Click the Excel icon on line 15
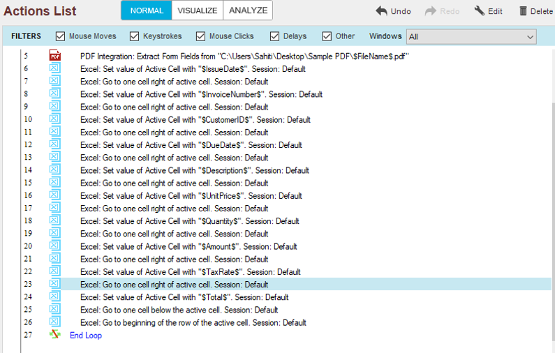This screenshot has height=353, width=555. pyautogui.click(x=54, y=183)
